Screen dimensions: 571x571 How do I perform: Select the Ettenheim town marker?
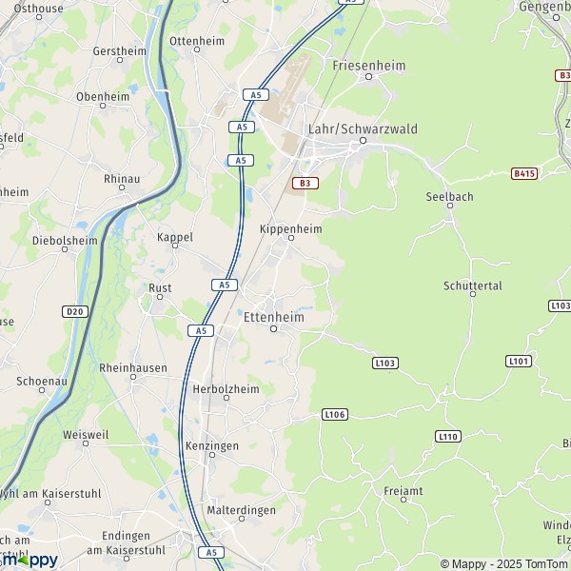273,329
